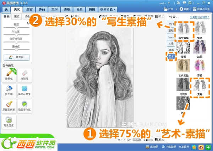Viewport: 213px width, 151px height.
Task: Select the 人像 effects category
Action: pyautogui.click(x=171, y=43)
